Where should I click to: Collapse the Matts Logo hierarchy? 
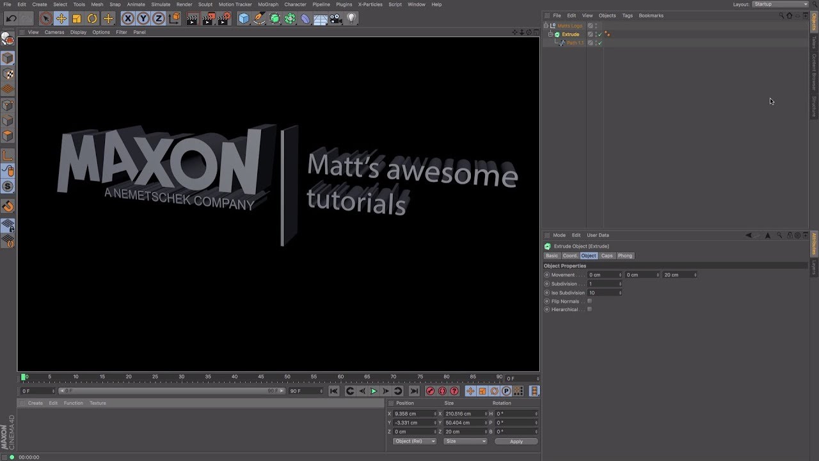coord(546,26)
